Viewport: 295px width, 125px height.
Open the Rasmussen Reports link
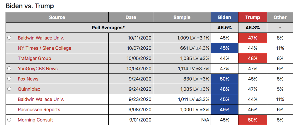(39, 109)
